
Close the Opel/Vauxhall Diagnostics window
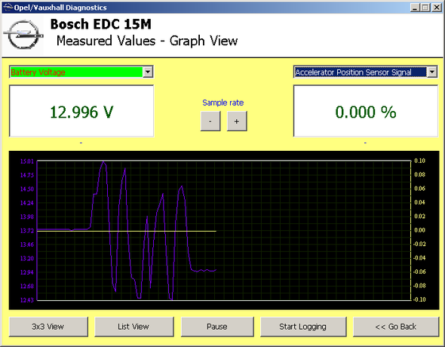(436, 8)
